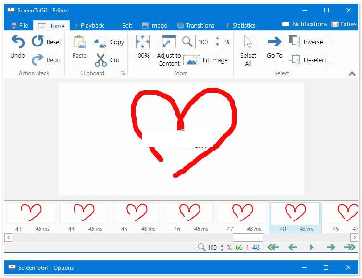Click the Reset action icon

(x=37, y=42)
